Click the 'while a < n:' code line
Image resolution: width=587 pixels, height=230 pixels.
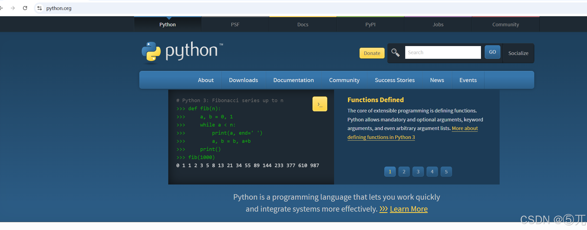coord(218,125)
